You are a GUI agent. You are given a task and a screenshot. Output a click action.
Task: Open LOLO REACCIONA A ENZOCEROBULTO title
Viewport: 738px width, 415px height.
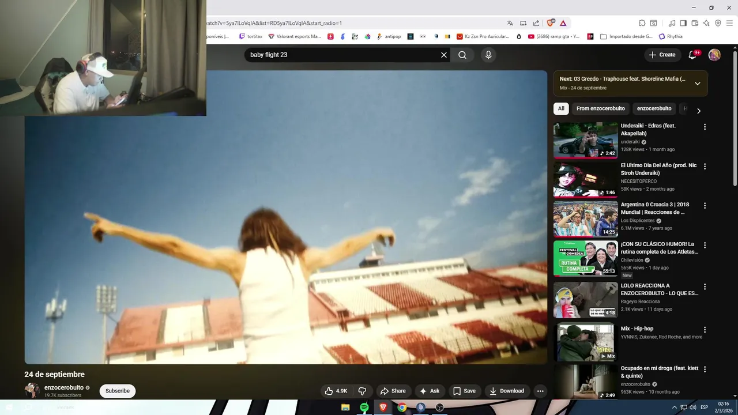(x=660, y=289)
